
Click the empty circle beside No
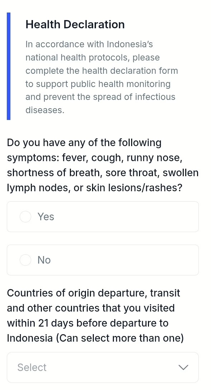[x=25, y=260]
